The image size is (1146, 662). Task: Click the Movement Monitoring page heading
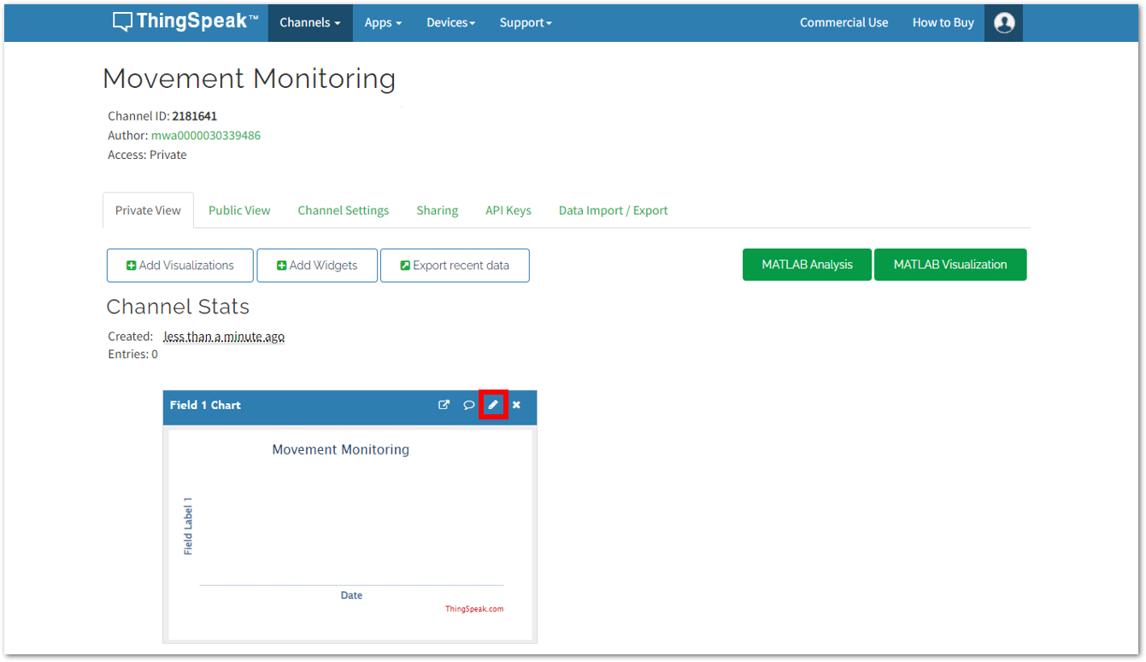point(250,79)
